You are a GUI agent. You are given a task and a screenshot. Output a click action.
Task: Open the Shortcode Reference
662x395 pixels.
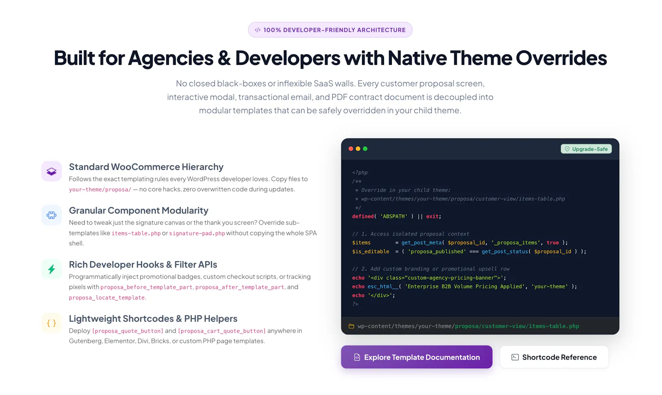click(554, 357)
